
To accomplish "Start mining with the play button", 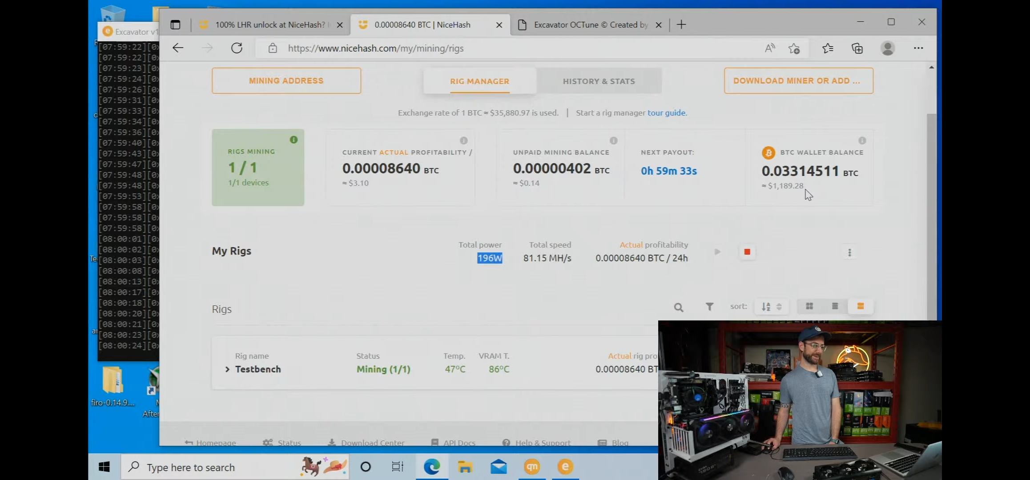I will (717, 252).
